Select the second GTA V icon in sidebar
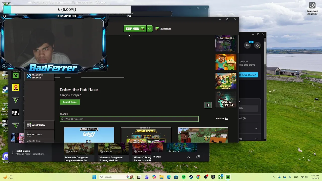Screen dimensions: 322x181 tap(16, 125)
